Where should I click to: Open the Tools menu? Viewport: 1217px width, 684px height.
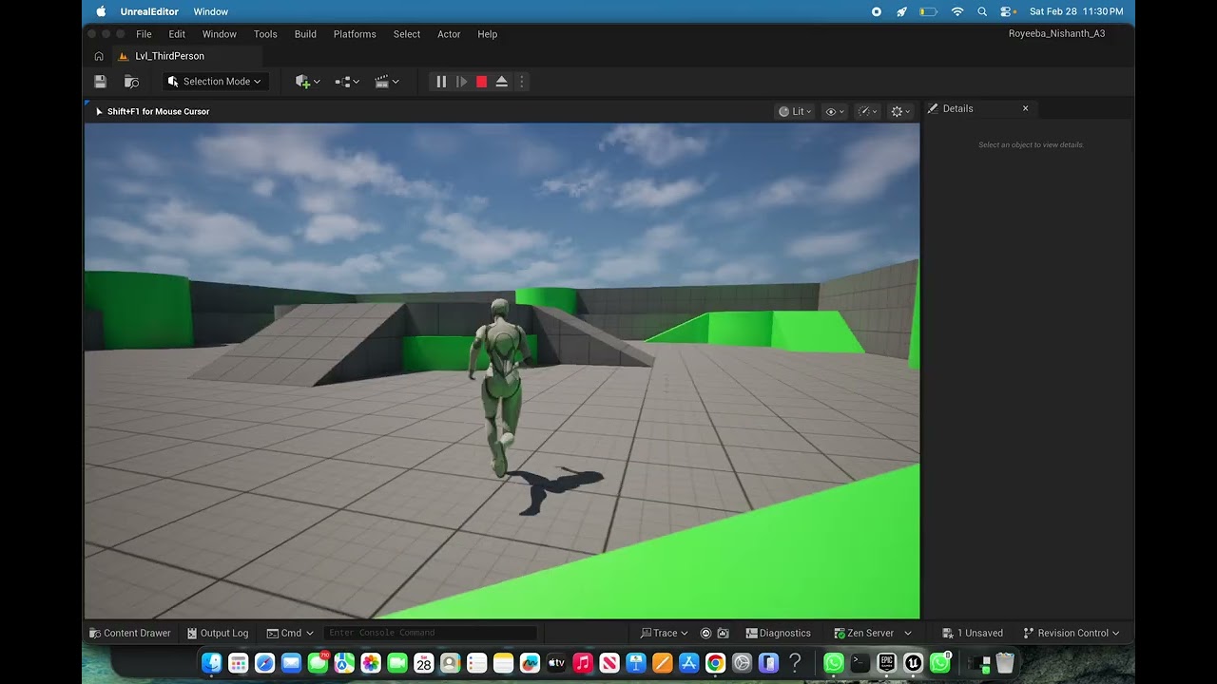point(265,34)
